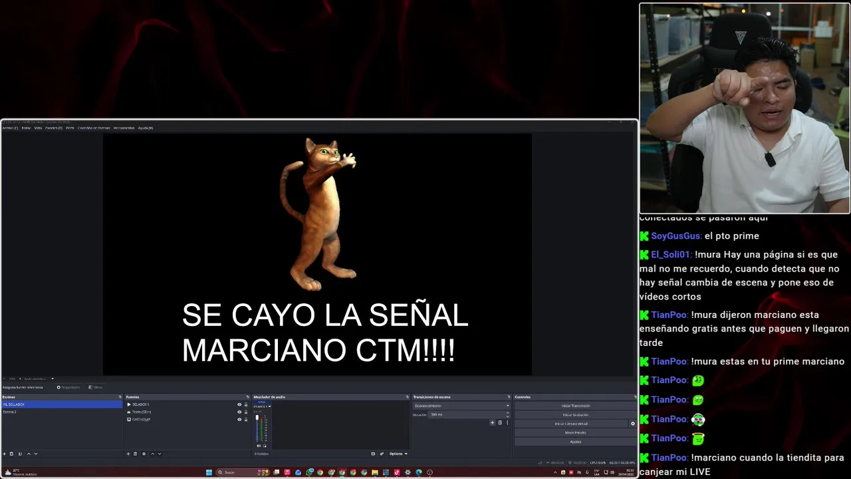Open audio mixer layout icon
The width and height of the screenshot is (851, 479).
[373, 454]
